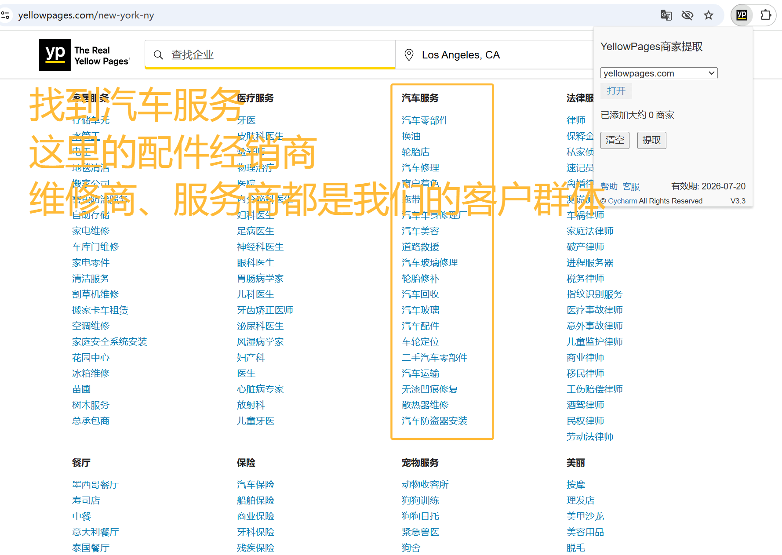Viewport: 782px width, 555px height.
Task: Open the yellowpages.com site dropdown
Action: point(659,73)
